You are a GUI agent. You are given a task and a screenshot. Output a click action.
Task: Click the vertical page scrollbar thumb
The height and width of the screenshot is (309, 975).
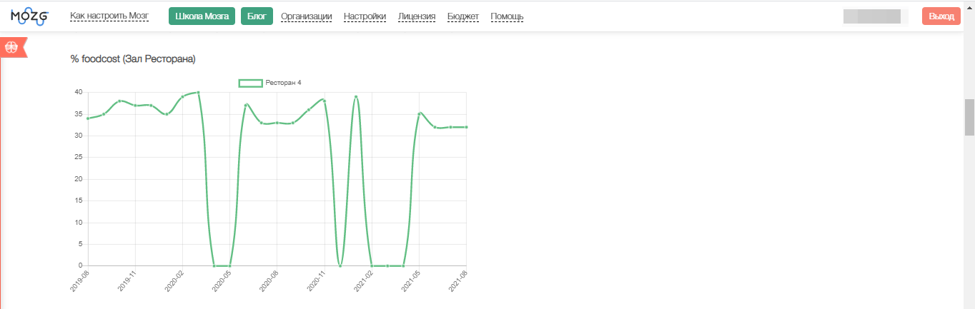click(969, 117)
